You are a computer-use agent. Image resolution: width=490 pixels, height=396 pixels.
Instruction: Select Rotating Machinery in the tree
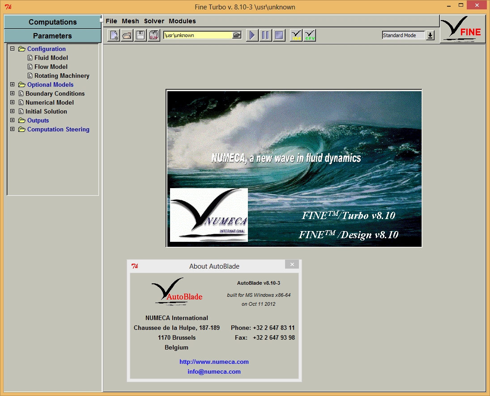[62, 76]
